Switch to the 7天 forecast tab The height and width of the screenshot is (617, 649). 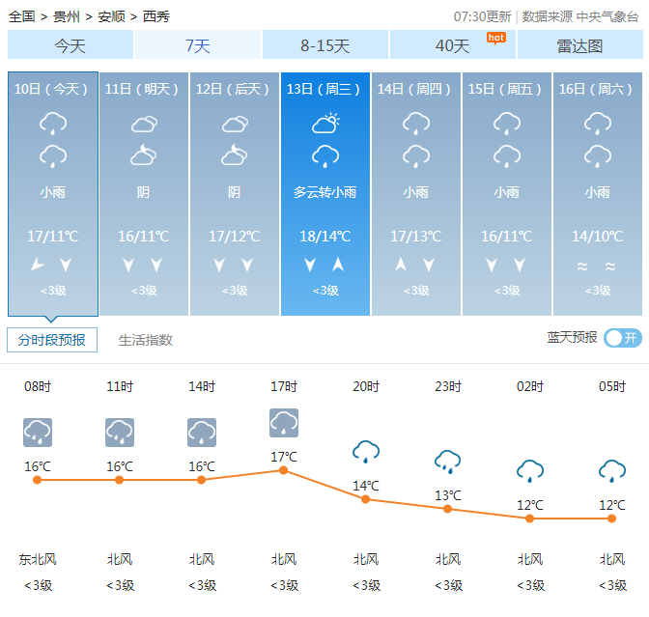pos(198,45)
